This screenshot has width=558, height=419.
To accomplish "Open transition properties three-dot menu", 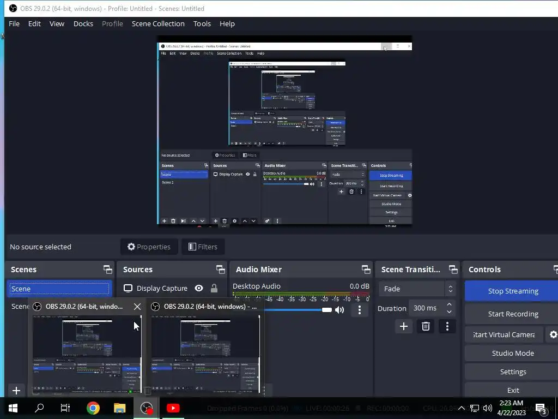I will pyautogui.click(x=447, y=326).
